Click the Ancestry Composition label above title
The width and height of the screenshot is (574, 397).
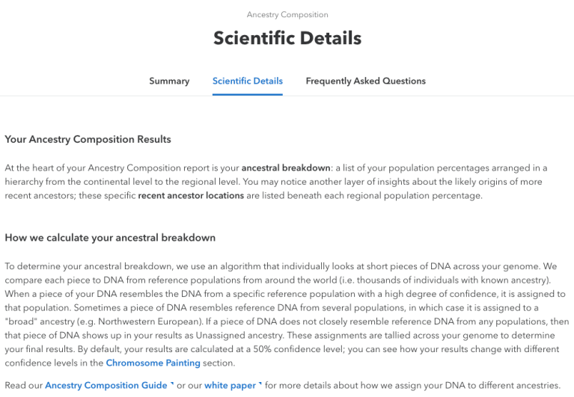click(x=287, y=14)
